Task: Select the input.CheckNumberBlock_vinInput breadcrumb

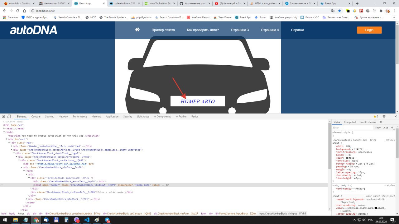Action: click(282, 214)
